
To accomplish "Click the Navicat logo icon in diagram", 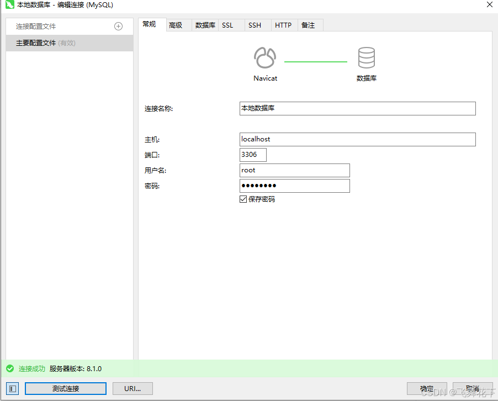I will pos(265,57).
